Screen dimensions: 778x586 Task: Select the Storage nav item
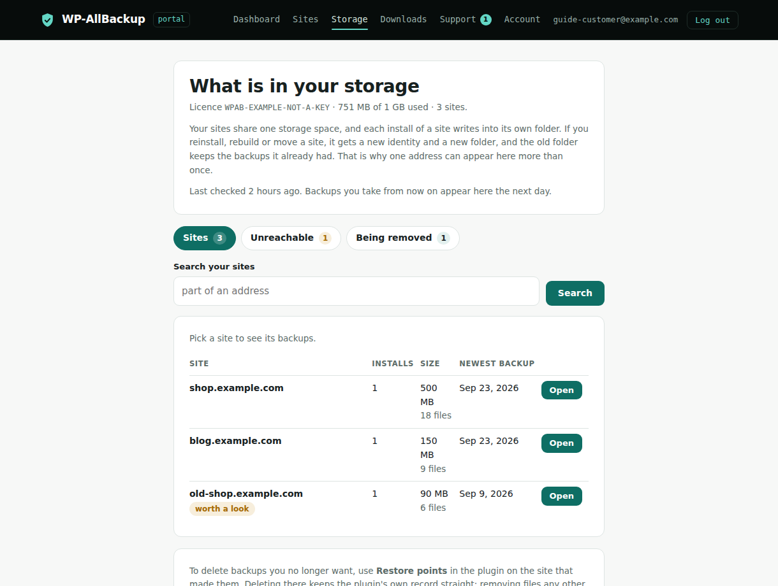click(349, 20)
